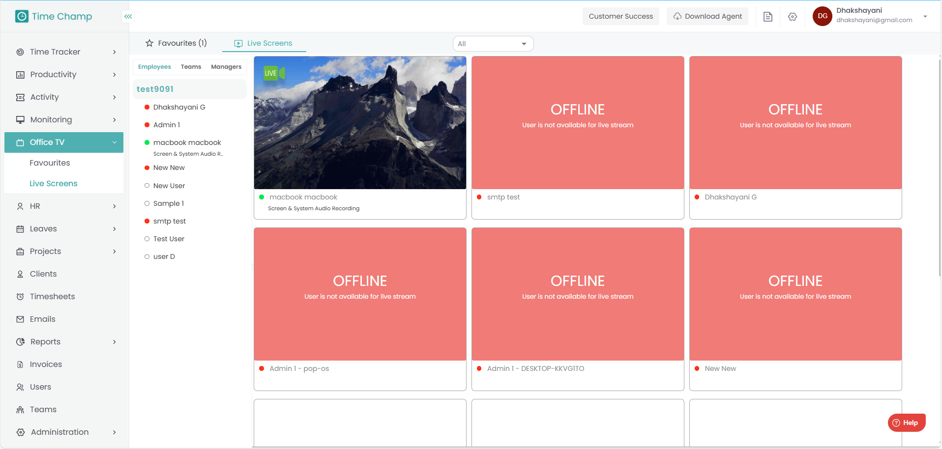This screenshot has height=449, width=942.
Task: Click the Timesheets icon in sidebar
Action: [20, 297]
